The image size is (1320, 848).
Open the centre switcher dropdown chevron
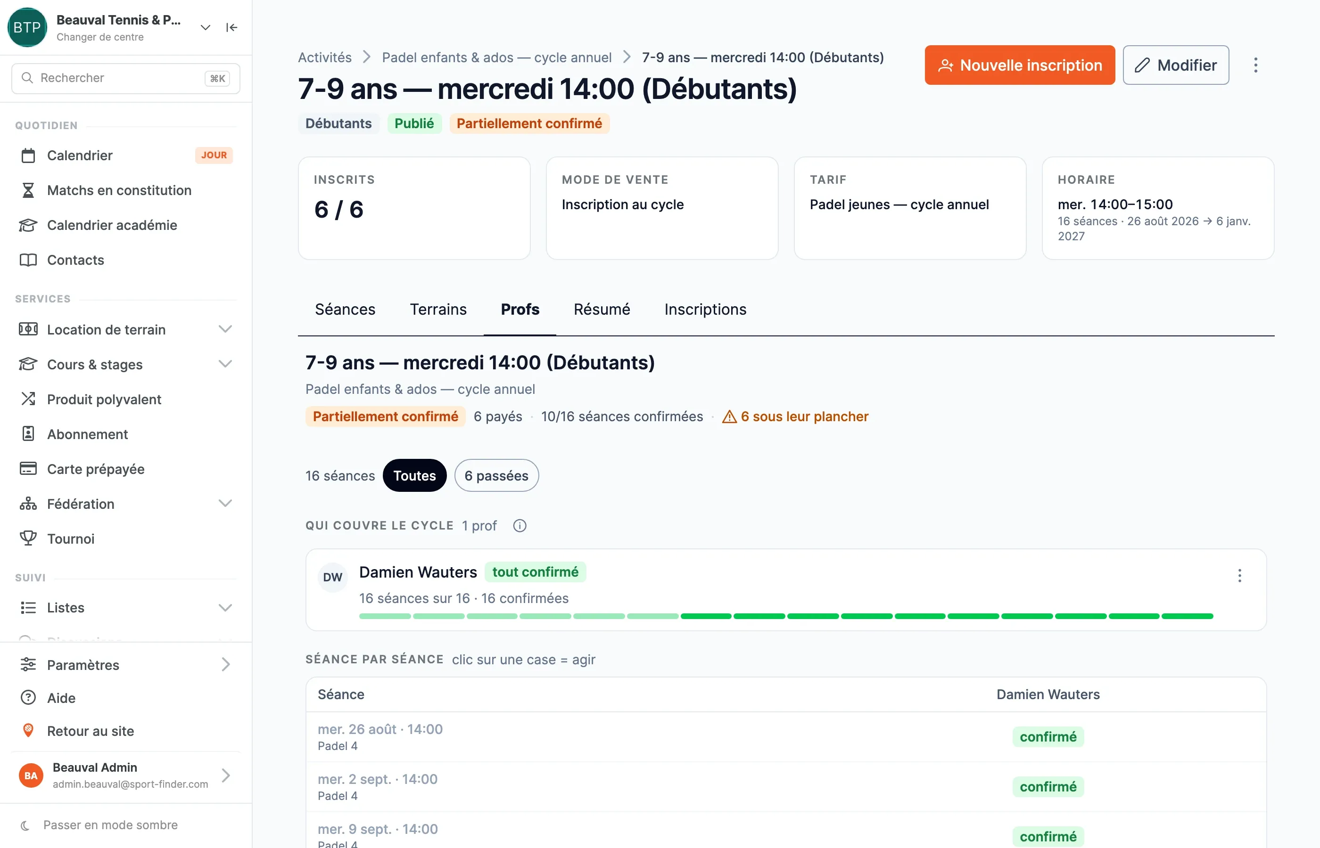[x=206, y=27]
